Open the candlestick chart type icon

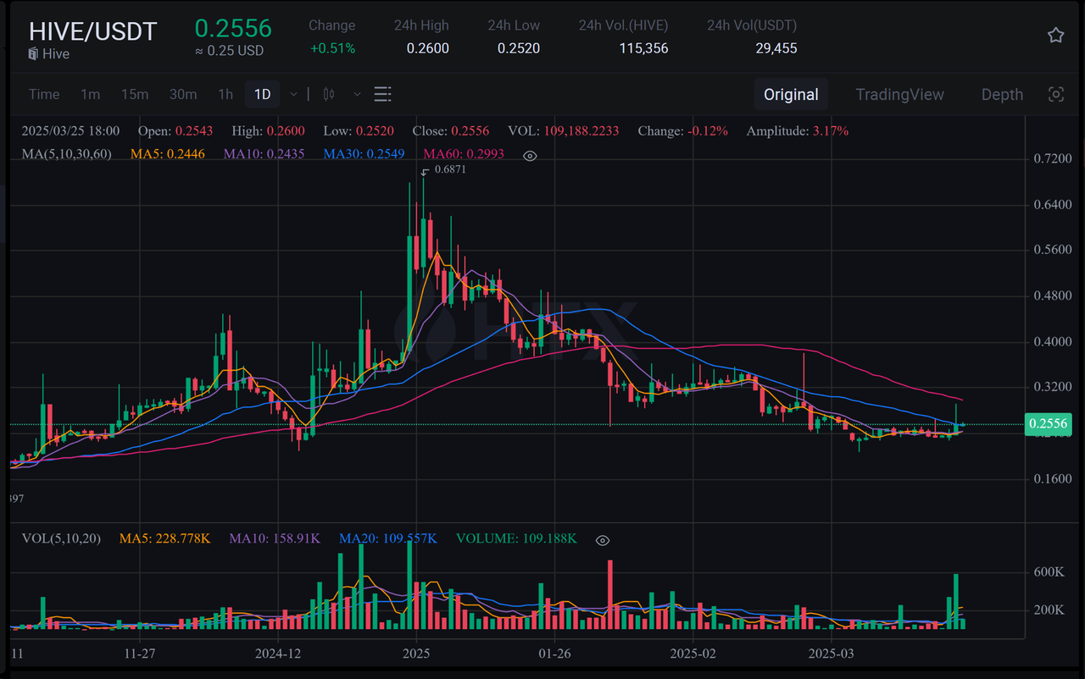point(330,94)
